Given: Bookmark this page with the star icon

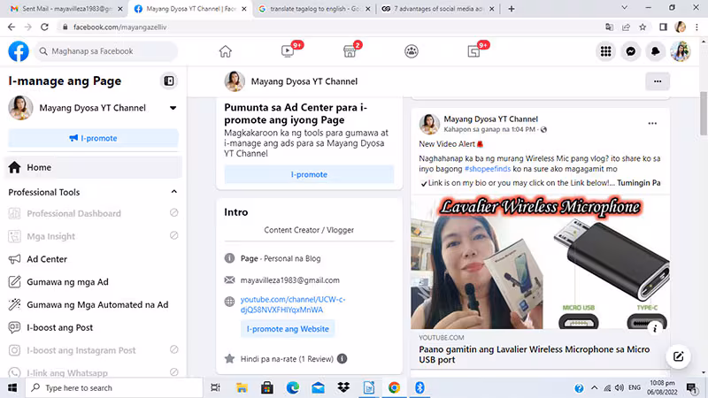Looking at the screenshot, I should click(x=643, y=27).
